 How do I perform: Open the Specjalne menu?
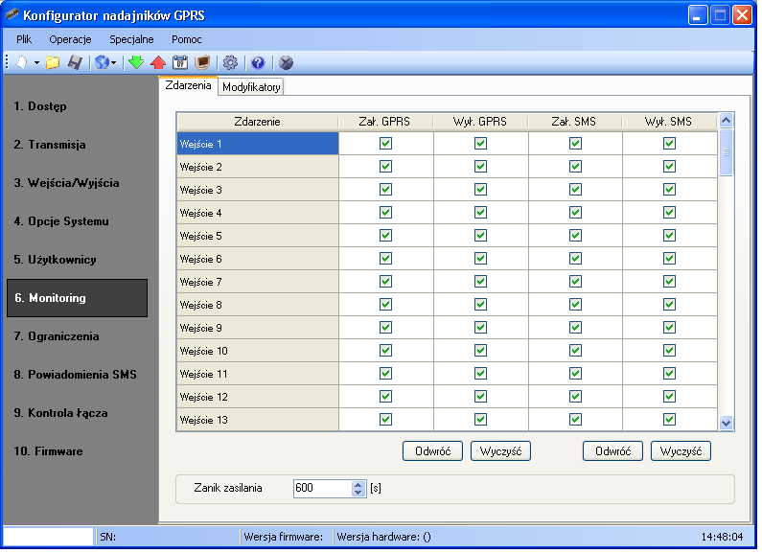click(x=131, y=39)
